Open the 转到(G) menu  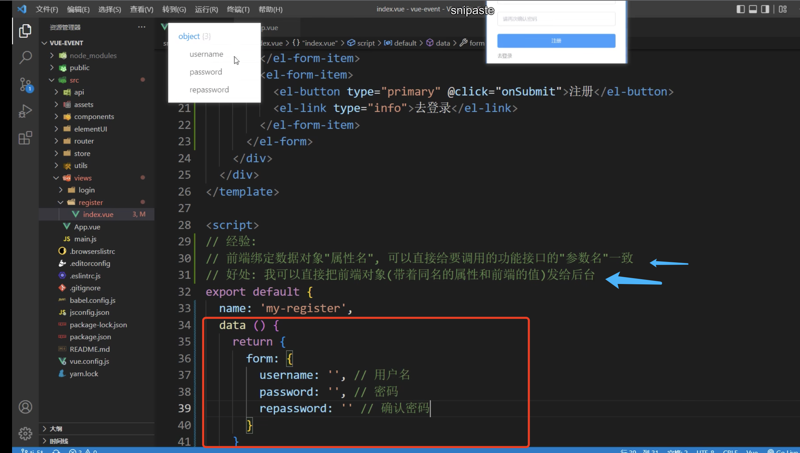click(x=174, y=9)
